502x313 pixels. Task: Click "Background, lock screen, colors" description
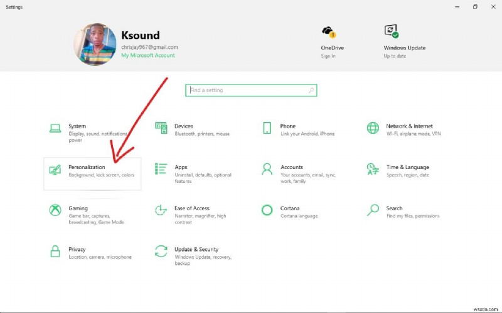tap(101, 175)
